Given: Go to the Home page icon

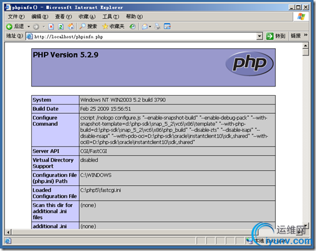Looking at the screenshot, I should tap(71, 26).
